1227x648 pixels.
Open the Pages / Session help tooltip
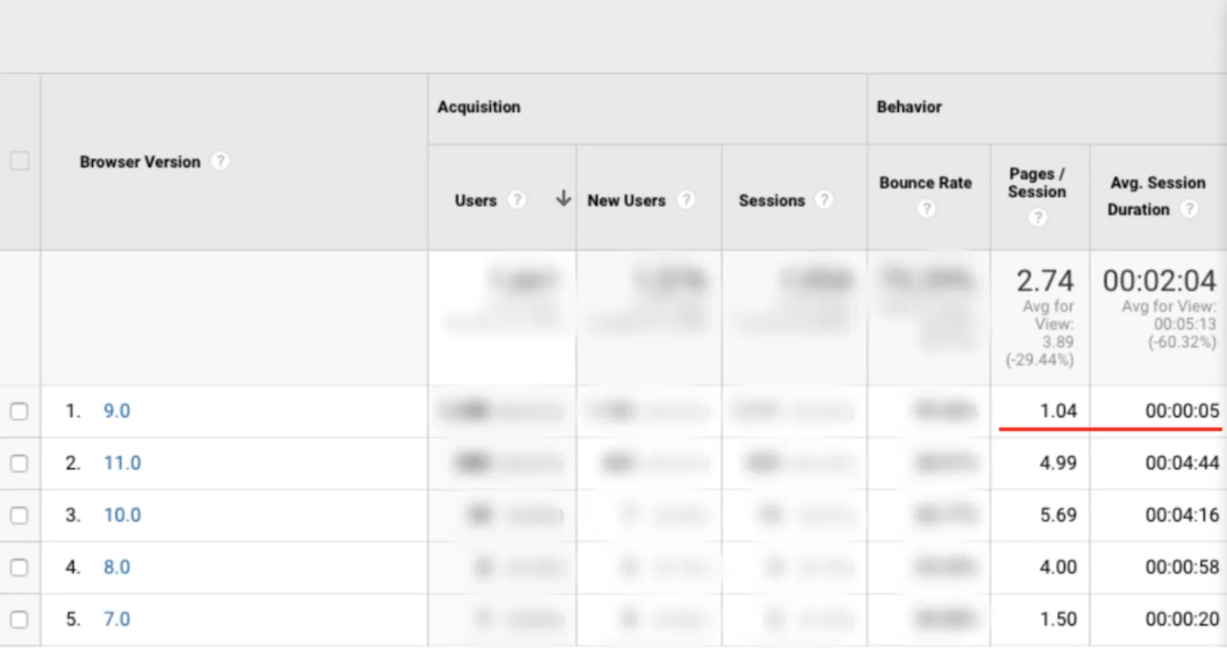pyautogui.click(x=1038, y=216)
